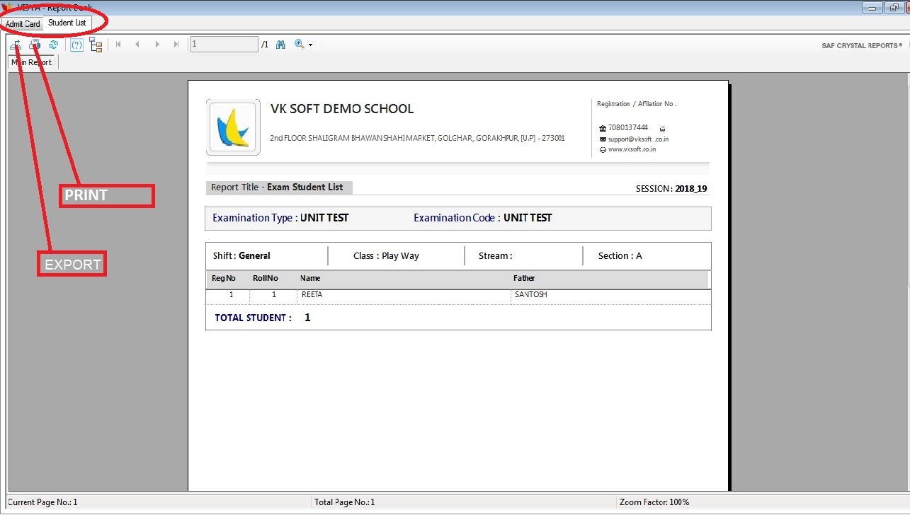Click the school address line
This screenshot has width=910, height=515.
[x=418, y=139]
